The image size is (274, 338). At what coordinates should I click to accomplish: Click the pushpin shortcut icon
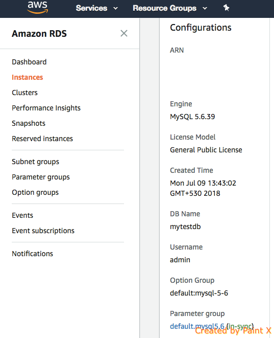[x=226, y=8]
